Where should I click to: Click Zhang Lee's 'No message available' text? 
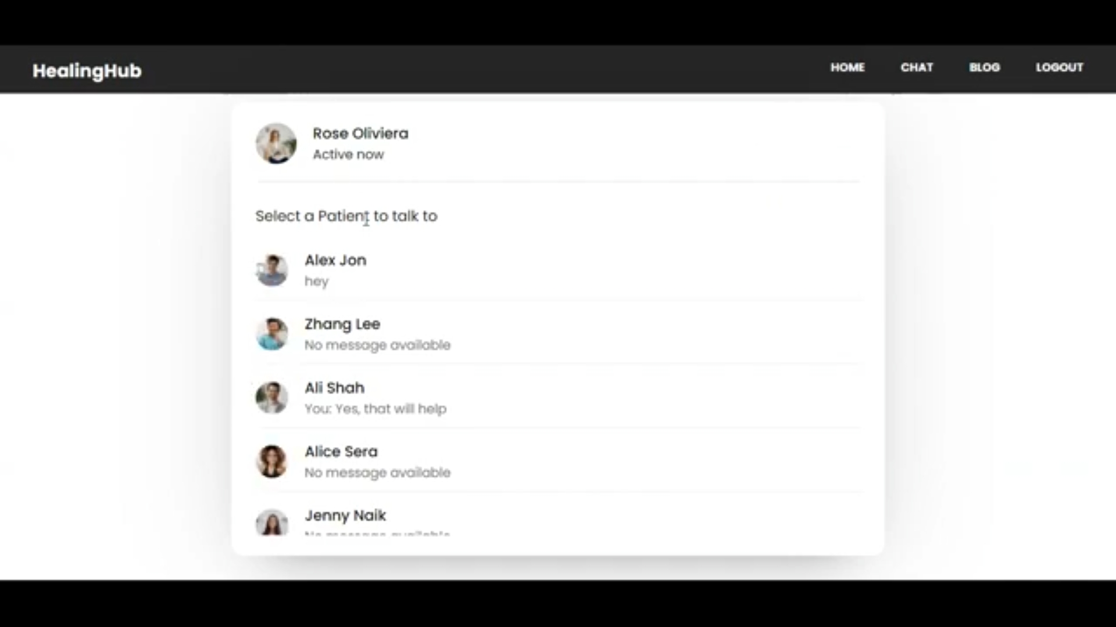tap(378, 345)
